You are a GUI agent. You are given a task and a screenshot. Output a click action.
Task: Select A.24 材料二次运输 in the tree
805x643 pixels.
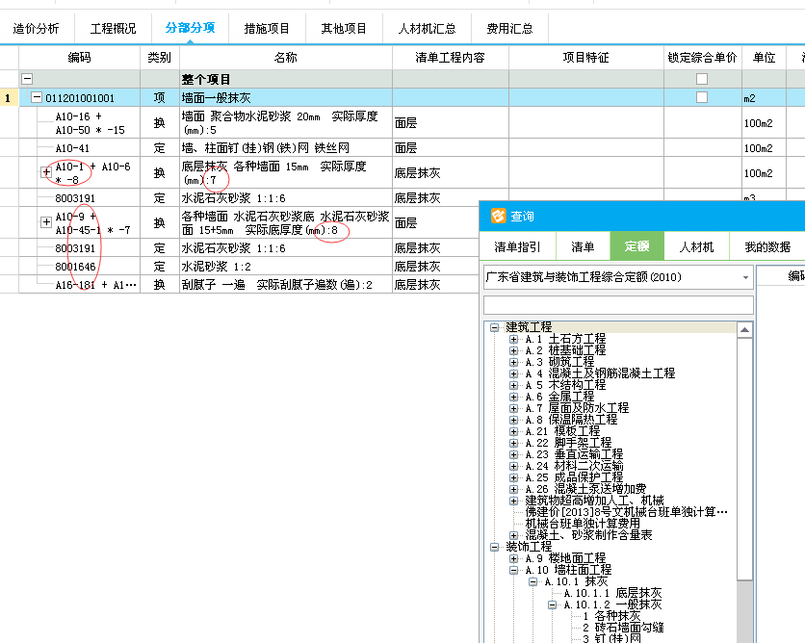click(x=574, y=466)
